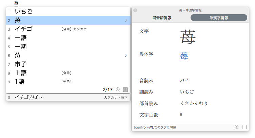Switch to the 同音語情報 tab
This screenshot has width=255, height=138.
click(162, 18)
